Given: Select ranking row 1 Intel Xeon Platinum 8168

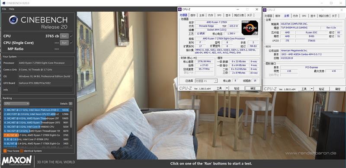Looking at the screenshot, I should 36,110.
